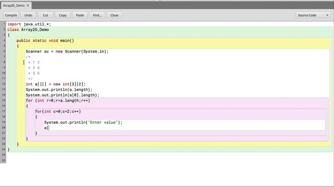
Task: Copy the selected code
Action: [63, 15]
